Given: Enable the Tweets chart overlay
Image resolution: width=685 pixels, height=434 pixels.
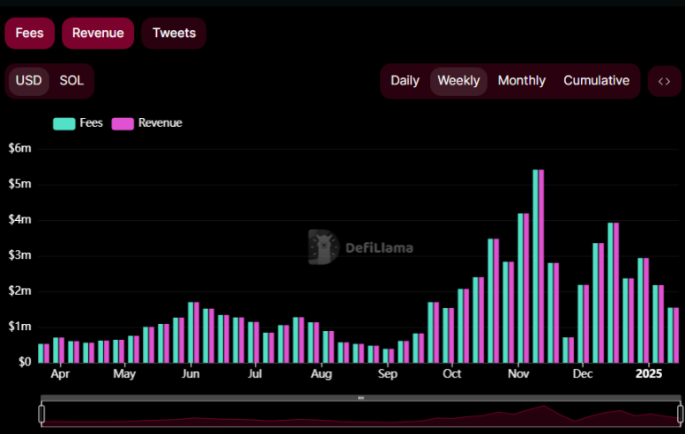Looking at the screenshot, I should tap(174, 33).
